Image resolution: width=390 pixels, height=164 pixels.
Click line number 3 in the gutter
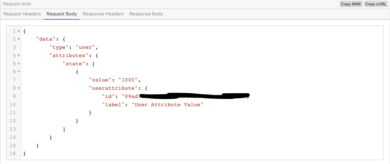(14, 47)
